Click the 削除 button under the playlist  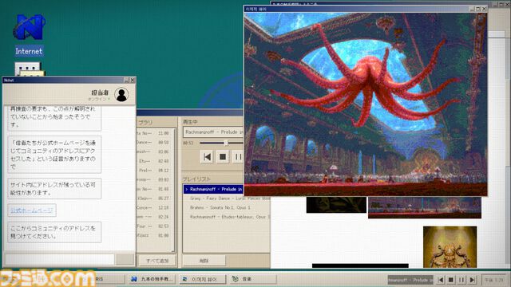204,261
